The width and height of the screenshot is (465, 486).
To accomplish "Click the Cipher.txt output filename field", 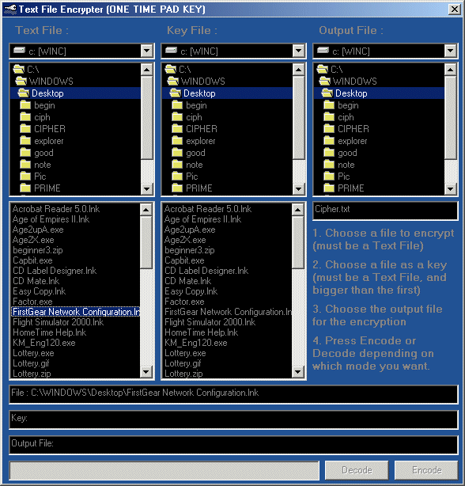I will tap(385, 211).
